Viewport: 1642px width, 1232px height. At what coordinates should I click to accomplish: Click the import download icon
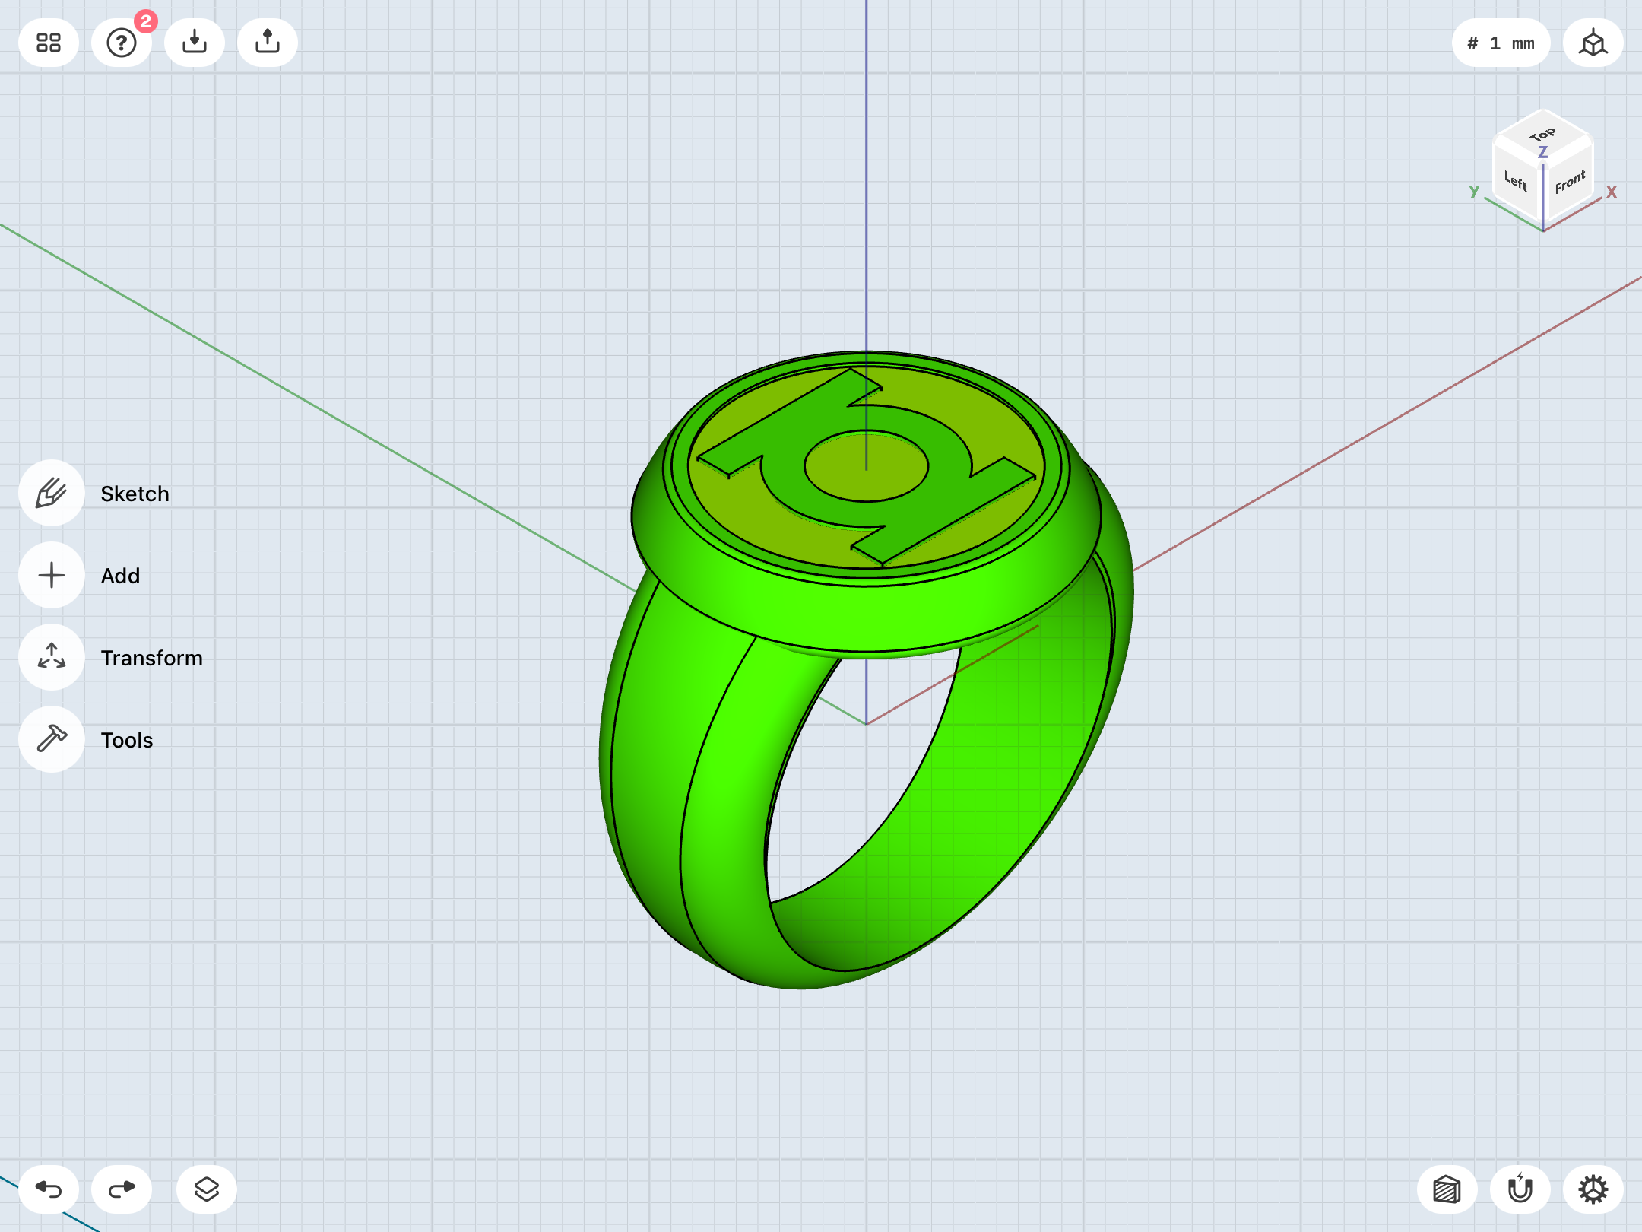tap(195, 43)
